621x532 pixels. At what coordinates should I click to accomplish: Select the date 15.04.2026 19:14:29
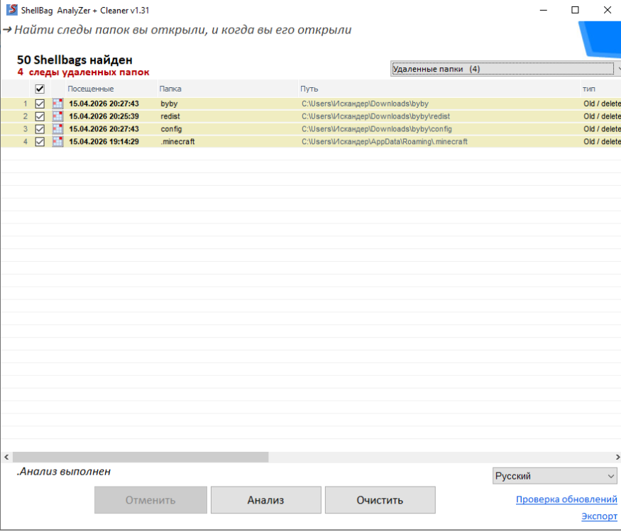click(104, 142)
